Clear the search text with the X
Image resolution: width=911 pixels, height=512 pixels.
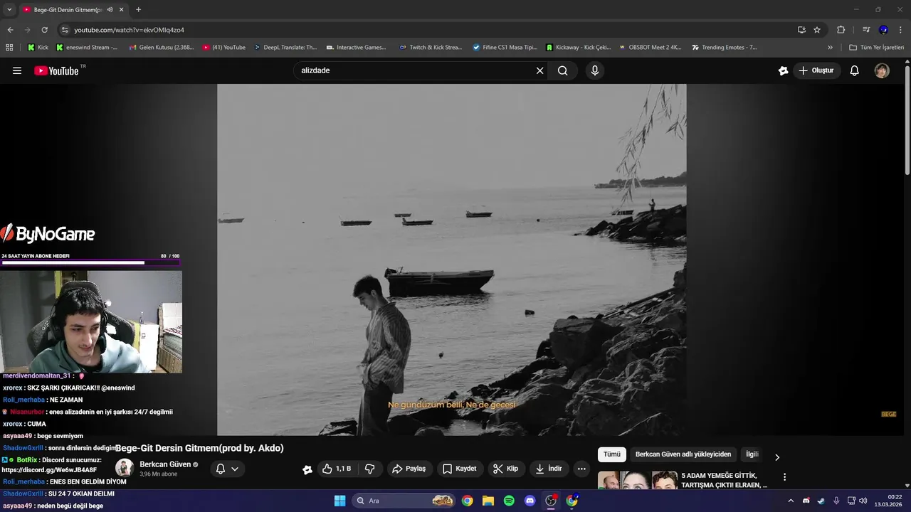(539, 70)
